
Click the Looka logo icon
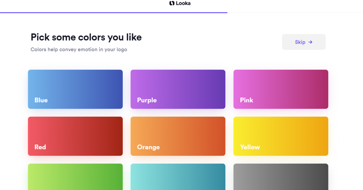point(172,3)
